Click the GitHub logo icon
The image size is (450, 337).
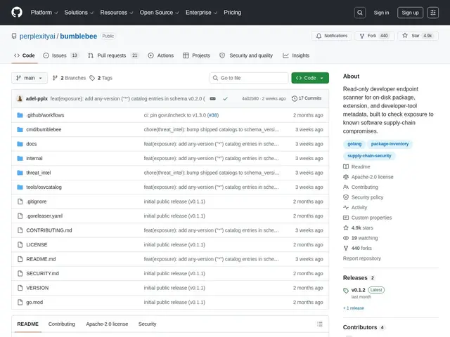pyautogui.click(x=17, y=13)
